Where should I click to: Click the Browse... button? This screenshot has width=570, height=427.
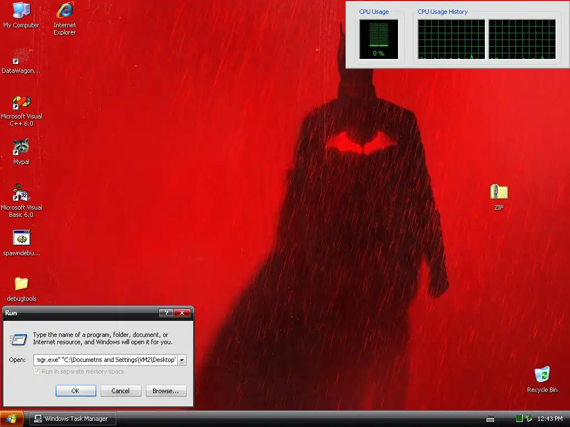(x=166, y=391)
